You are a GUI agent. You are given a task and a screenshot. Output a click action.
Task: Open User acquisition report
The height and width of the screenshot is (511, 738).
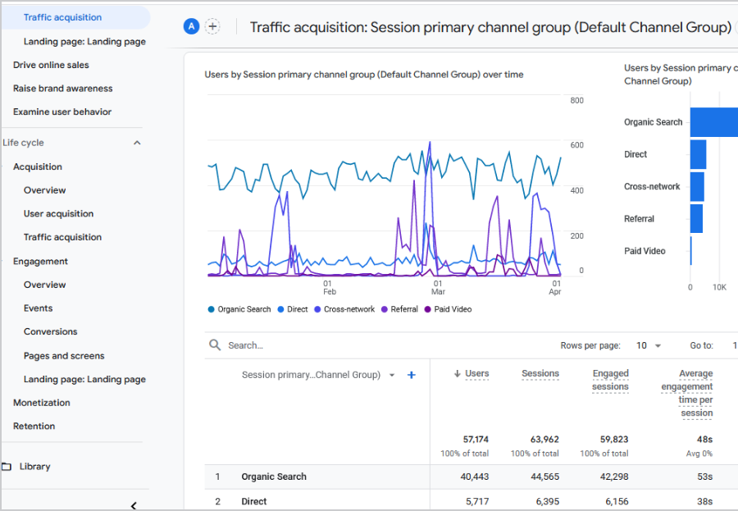coord(58,214)
